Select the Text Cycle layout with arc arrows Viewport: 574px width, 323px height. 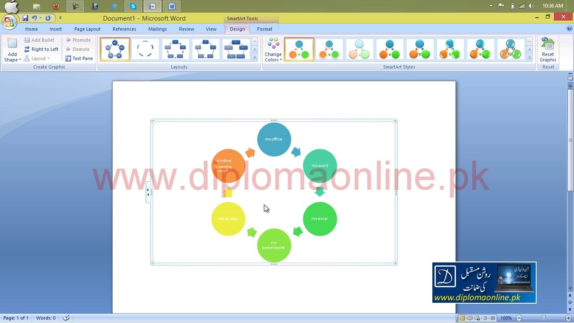[145, 49]
